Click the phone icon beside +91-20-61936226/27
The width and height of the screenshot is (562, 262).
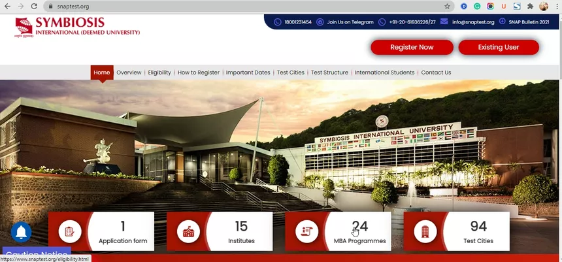[x=382, y=22]
